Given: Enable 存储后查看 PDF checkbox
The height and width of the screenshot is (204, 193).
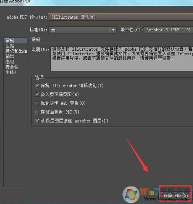Looking at the screenshot, I should coord(37,112).
